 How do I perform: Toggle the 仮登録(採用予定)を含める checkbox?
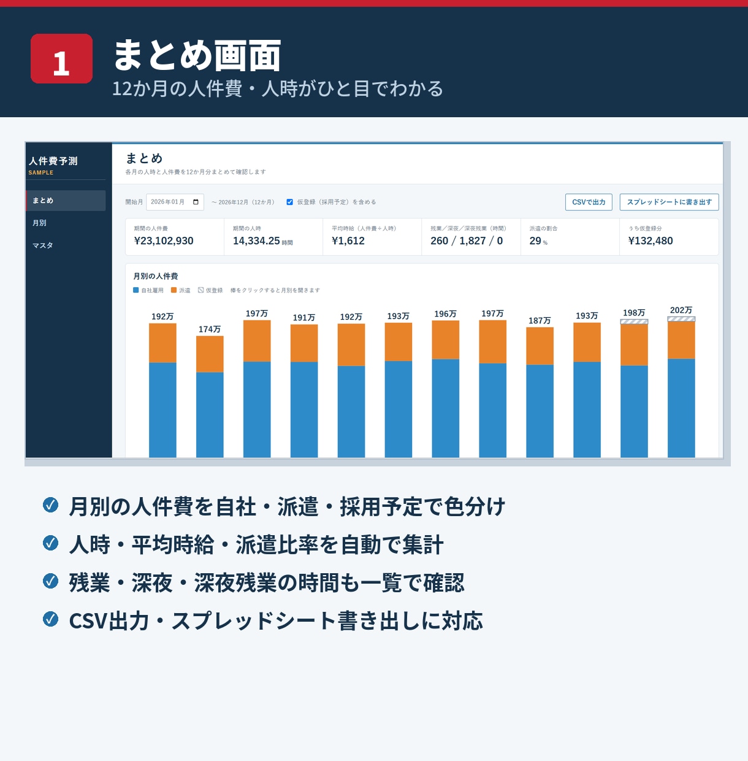[x=289, y=202]
